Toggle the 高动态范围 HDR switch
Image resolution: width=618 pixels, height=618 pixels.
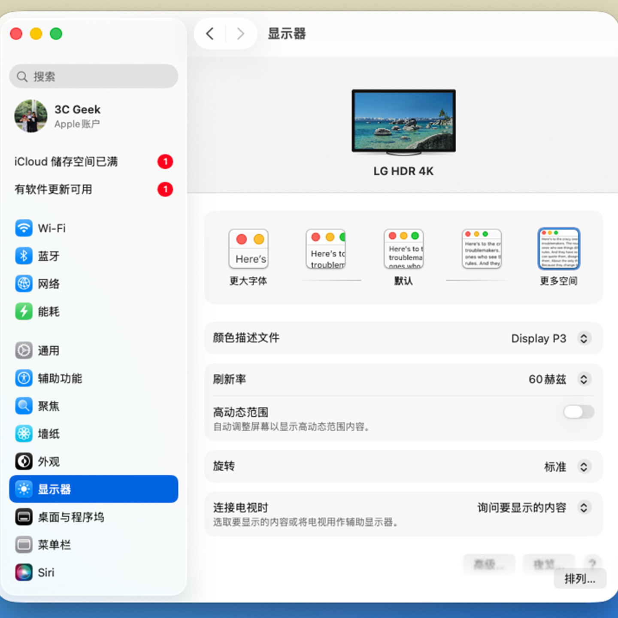(x=579, y=412)
